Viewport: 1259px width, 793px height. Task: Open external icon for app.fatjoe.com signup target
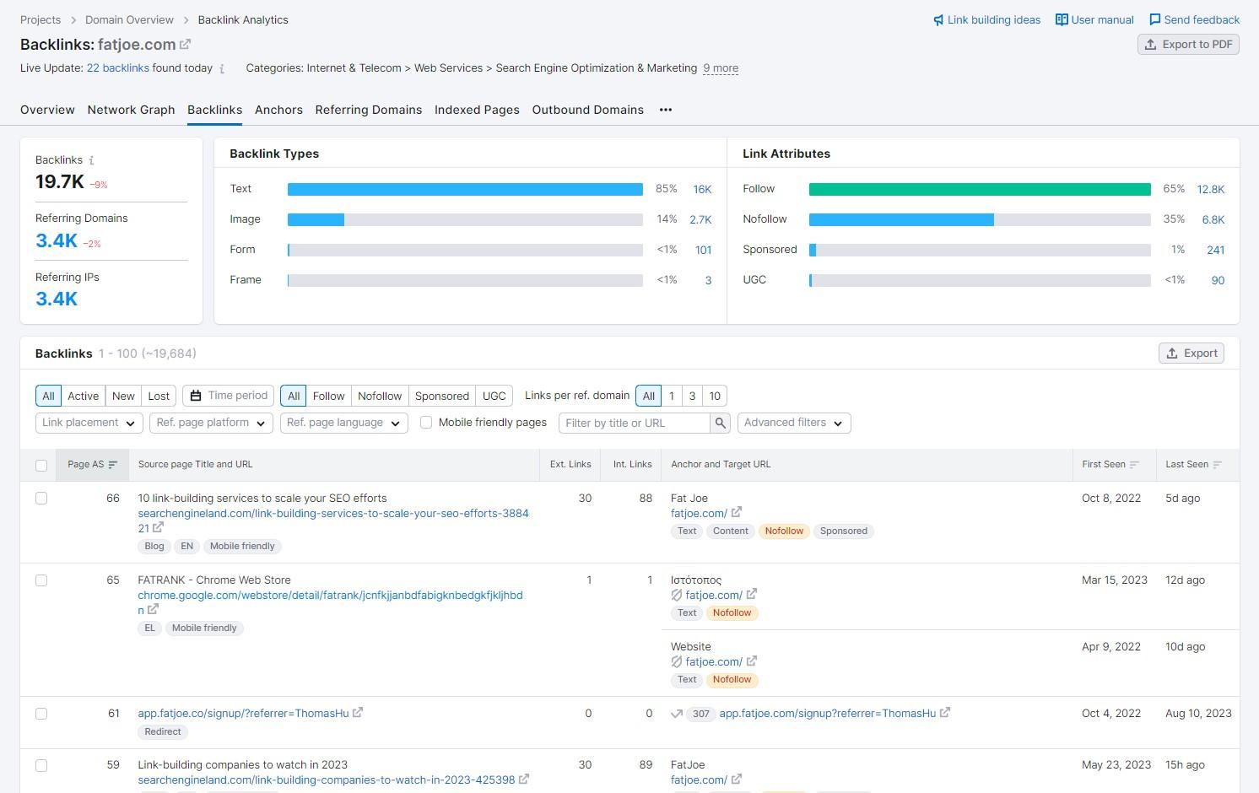[x=945, y=713]
